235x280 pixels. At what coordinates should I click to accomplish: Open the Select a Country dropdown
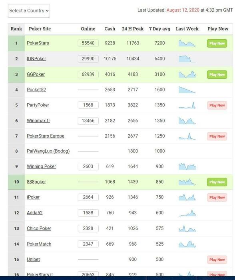(x=29, y=11)
